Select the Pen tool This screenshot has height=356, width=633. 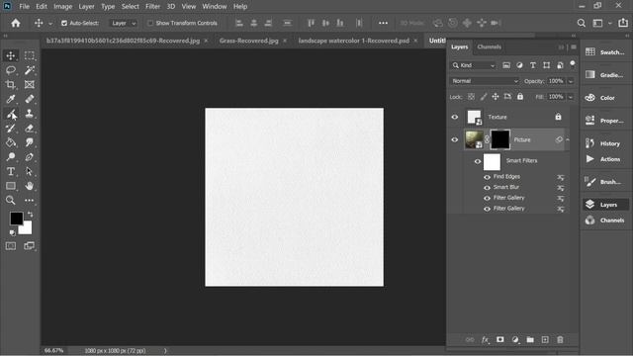click(x=29, y=157)
